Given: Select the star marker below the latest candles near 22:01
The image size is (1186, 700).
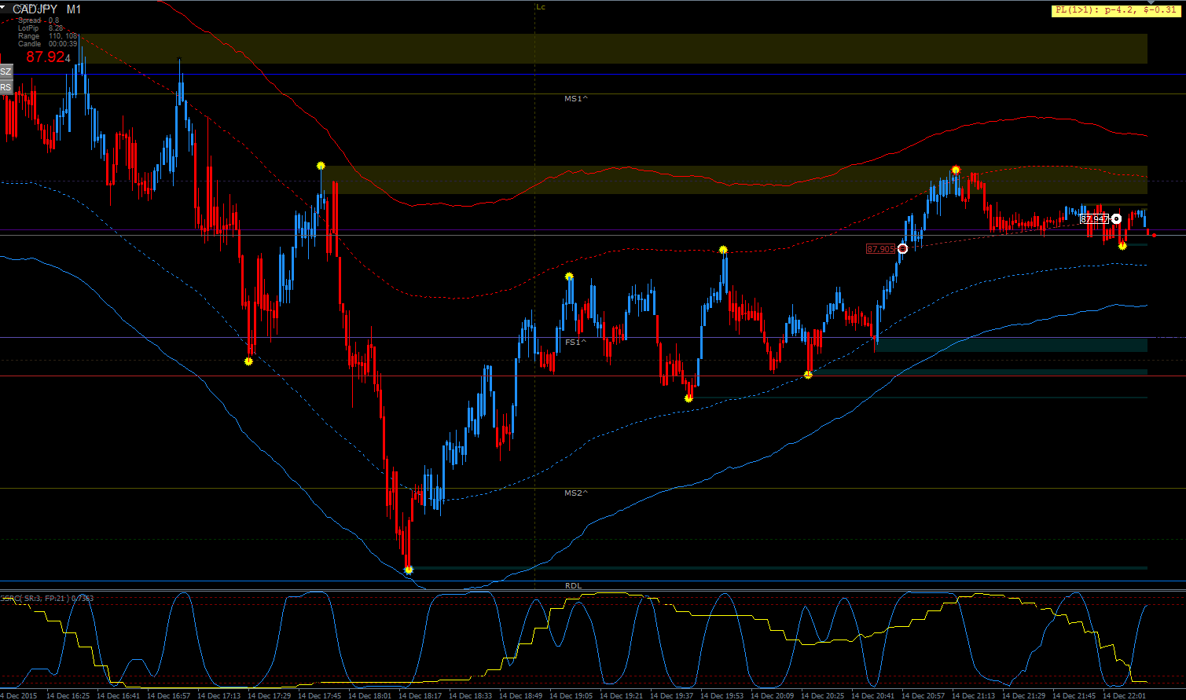Looking at the screenshot, I should coord(1122,246).
